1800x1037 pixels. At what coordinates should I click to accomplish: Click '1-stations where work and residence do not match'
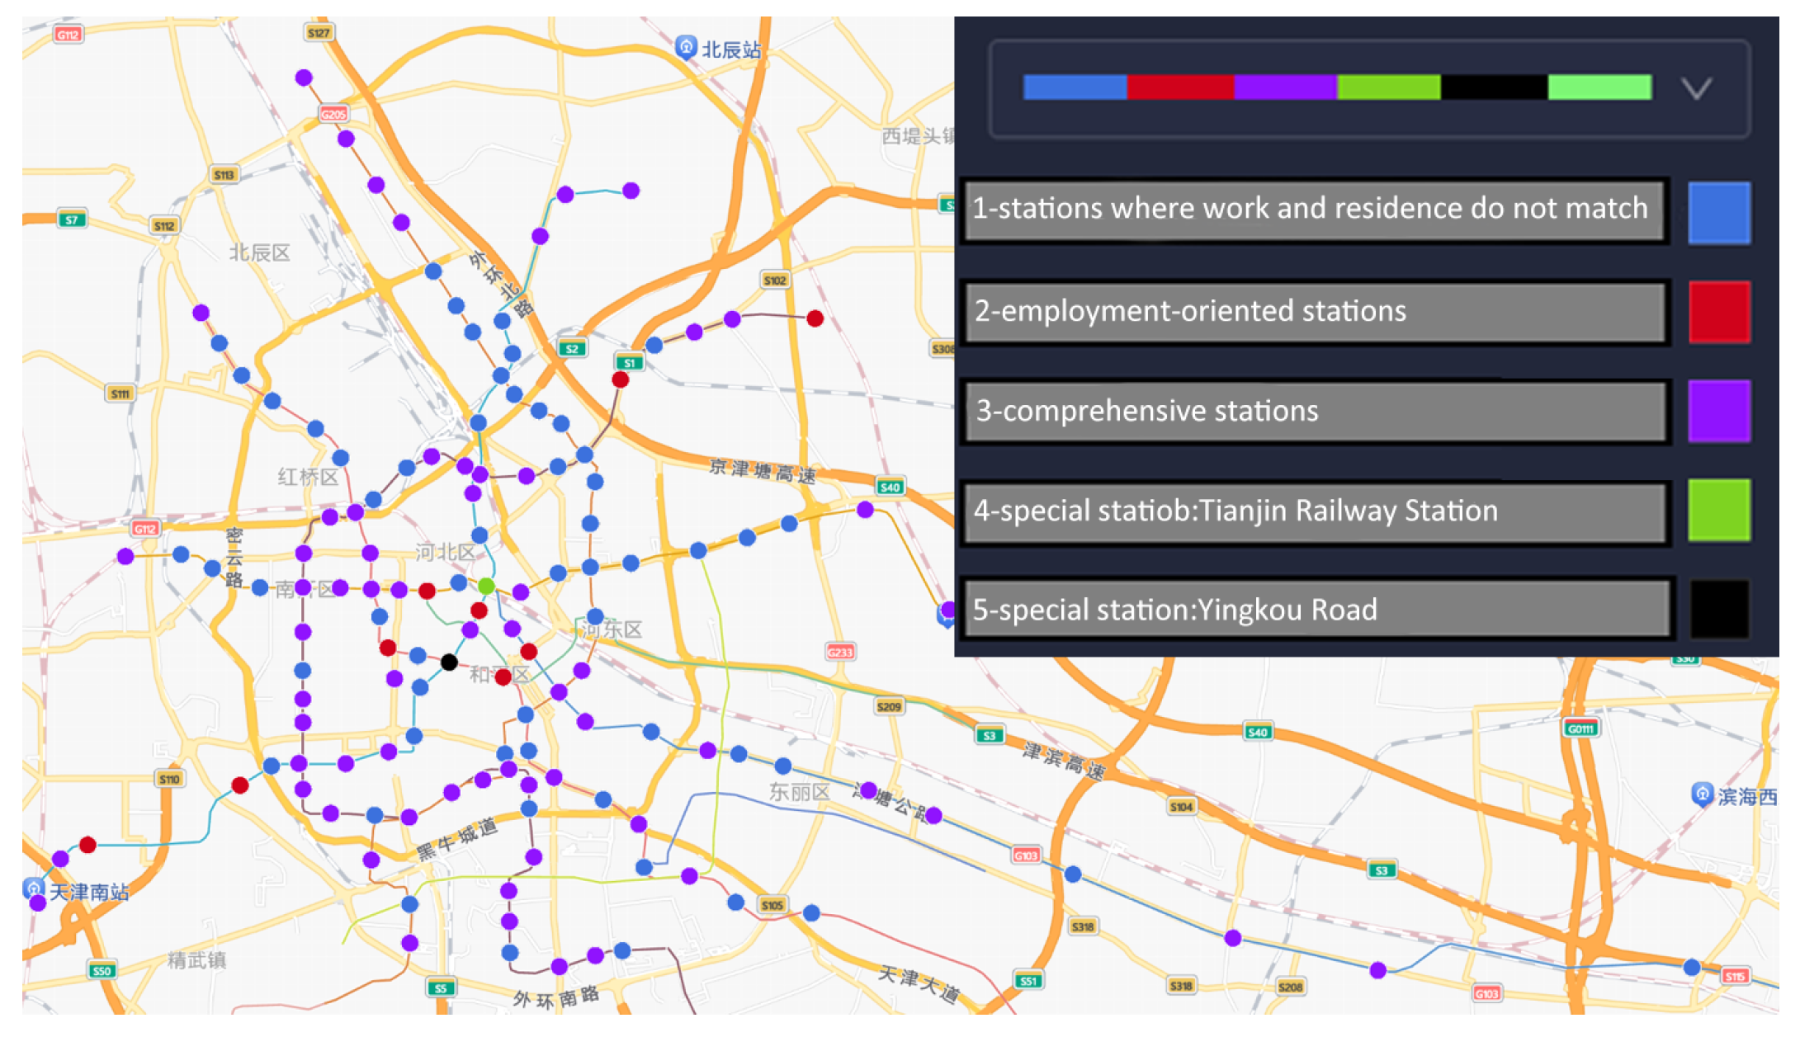[1314, 210]
